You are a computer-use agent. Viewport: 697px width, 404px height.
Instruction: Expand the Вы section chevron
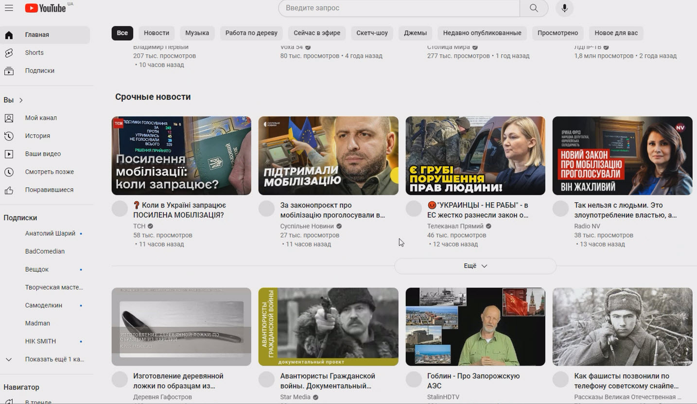[21, 100]
